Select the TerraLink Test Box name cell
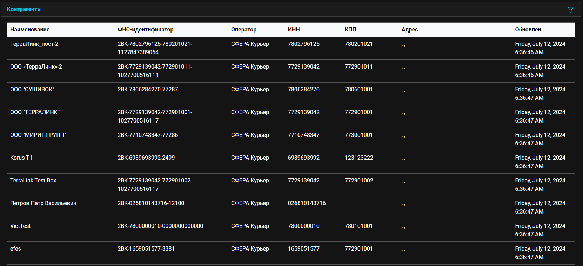 tap(33, 181)
